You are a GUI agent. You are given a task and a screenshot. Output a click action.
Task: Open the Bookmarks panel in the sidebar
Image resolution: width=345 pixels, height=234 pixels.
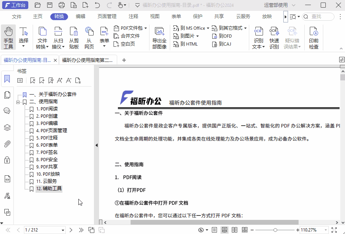click(x=7, y=79)
